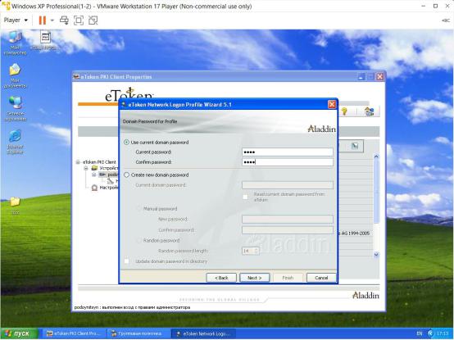Select Create new domain password
This screenshot has height=340, width=454.
[x=126, y=175]
